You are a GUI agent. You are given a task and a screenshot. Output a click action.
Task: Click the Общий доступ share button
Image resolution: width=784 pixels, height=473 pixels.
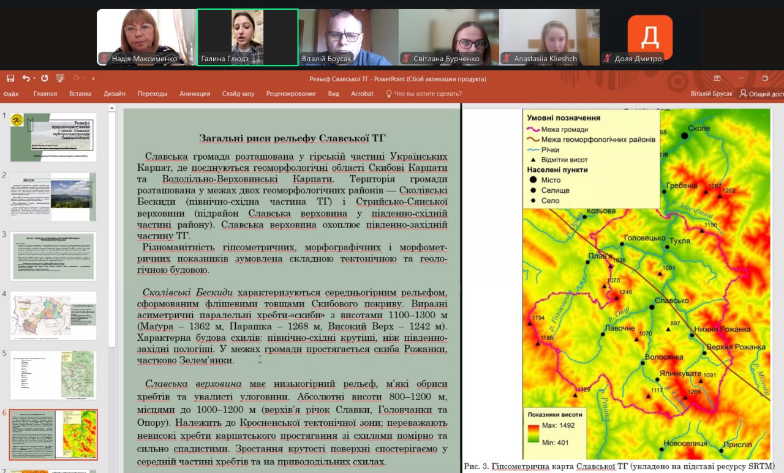click(761, 94)
